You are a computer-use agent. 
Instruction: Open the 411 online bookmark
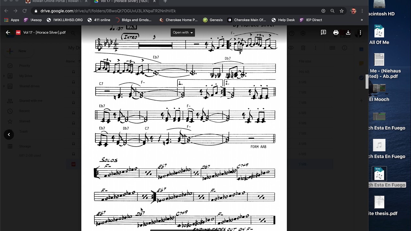(x=99, y=20)
